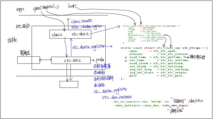
Task: Click the '.proc = s3c_rtc_proc' line
Action: 156,76
